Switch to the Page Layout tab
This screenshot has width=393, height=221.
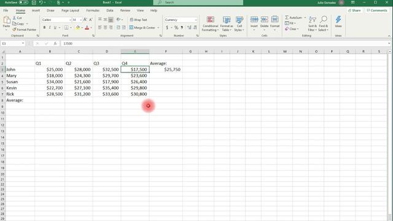(x=70, y=10)
